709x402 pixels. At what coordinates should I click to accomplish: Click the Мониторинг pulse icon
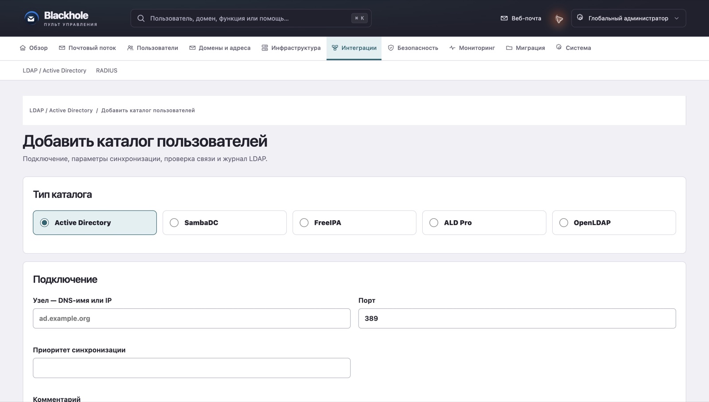[452, 48]
